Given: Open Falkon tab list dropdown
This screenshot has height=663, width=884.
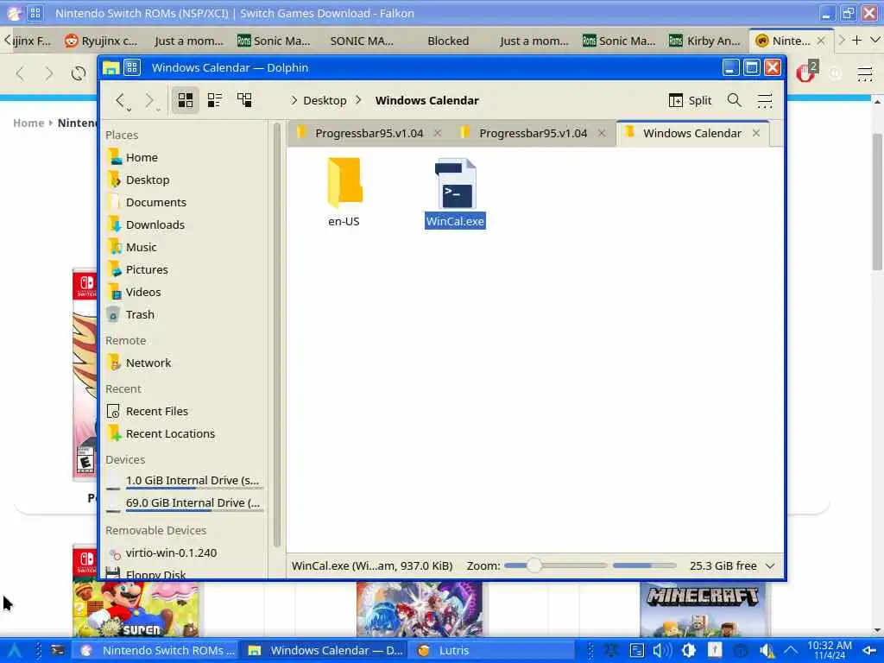Looking at the screenshot, I should 875,41.
